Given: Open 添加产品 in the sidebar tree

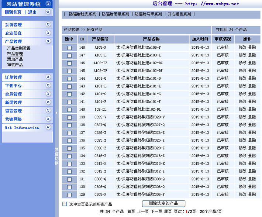Looking at the screenshot, I should tap(15, 59).
